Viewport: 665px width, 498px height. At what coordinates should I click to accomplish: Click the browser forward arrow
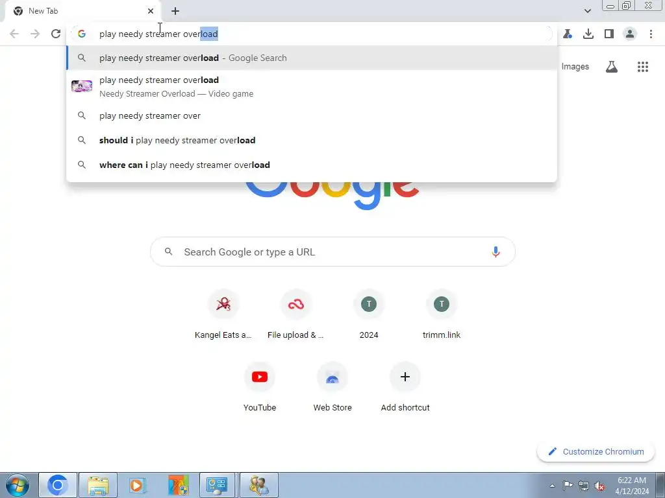click(x=35, y=34)
